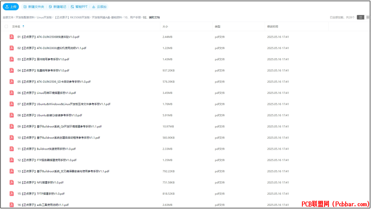Click PDF icon of 12 FTP服务器搭建
371x209 pixels.
[12, 160]
